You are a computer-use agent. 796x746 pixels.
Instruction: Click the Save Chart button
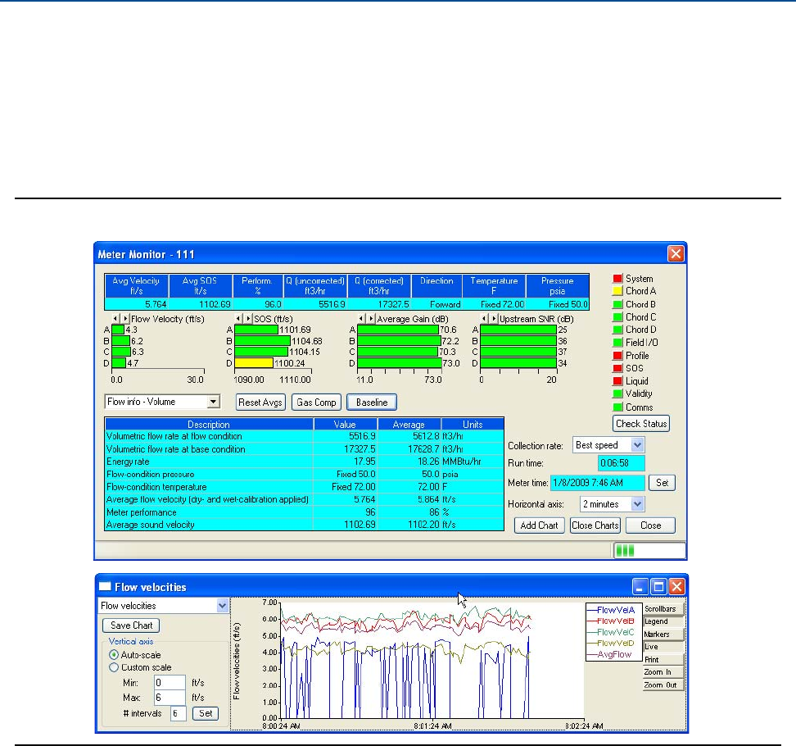131,625
